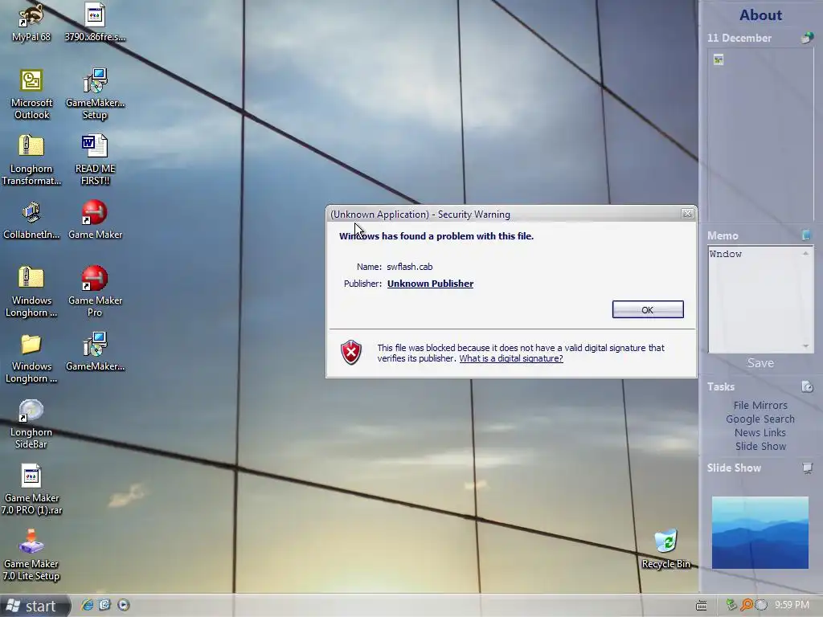Screen dimensions: 823x617
Task: Click the round gray tray icon
Action: tap(760, 605)
